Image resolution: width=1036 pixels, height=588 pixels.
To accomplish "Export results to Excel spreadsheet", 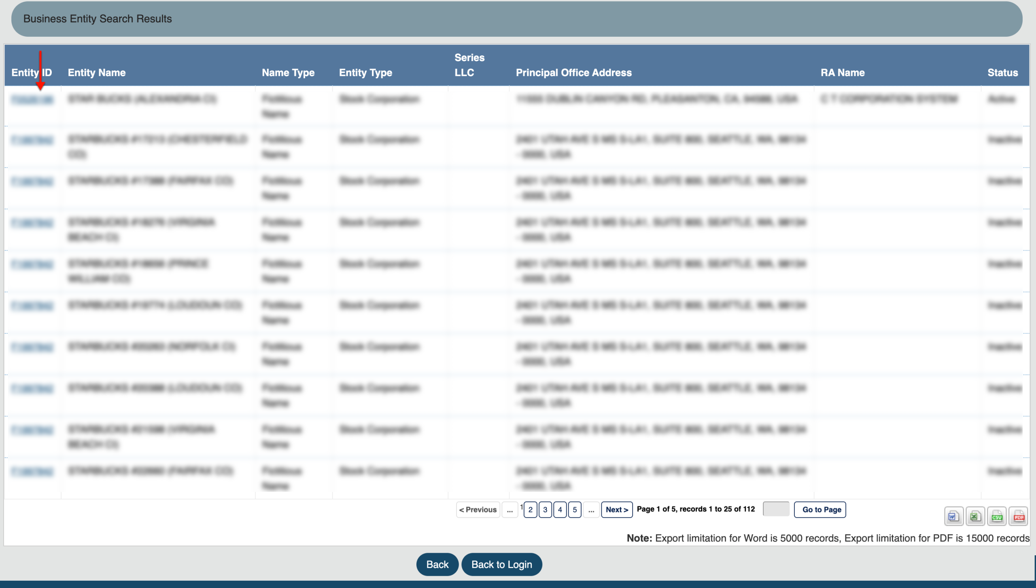I will [x=975, y=516].
